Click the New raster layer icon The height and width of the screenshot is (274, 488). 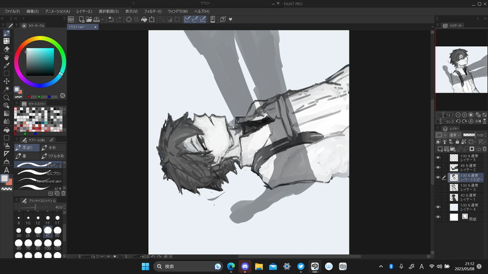(x=440, y=149)
